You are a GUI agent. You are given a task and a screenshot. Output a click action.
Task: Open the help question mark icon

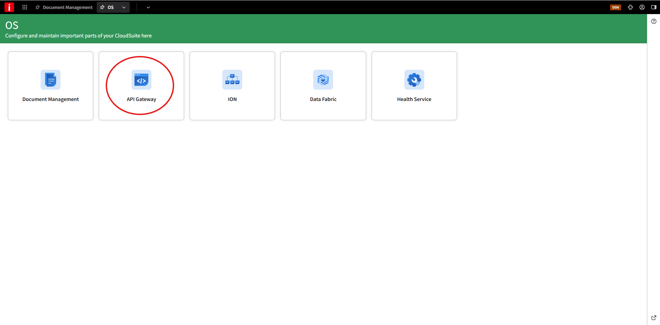pos(654,21)
